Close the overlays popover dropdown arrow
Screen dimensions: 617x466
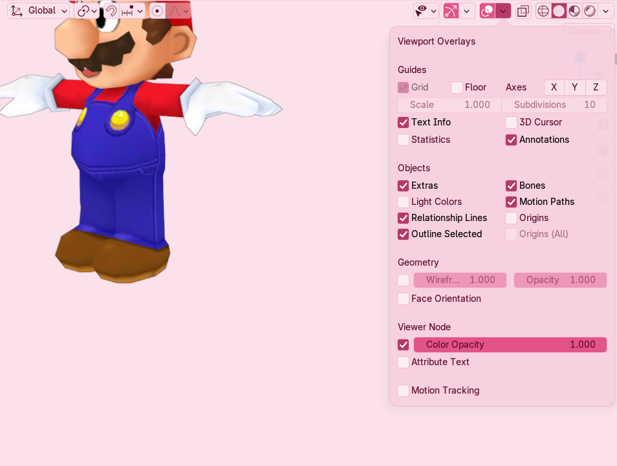click(503, 11)
